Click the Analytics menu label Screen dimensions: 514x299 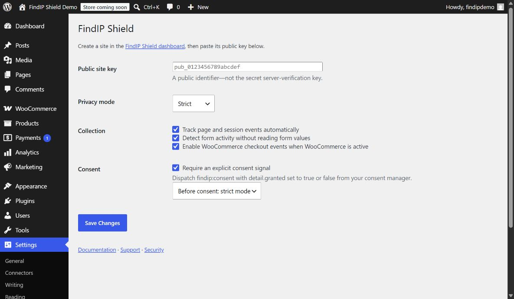pos(27,152)
